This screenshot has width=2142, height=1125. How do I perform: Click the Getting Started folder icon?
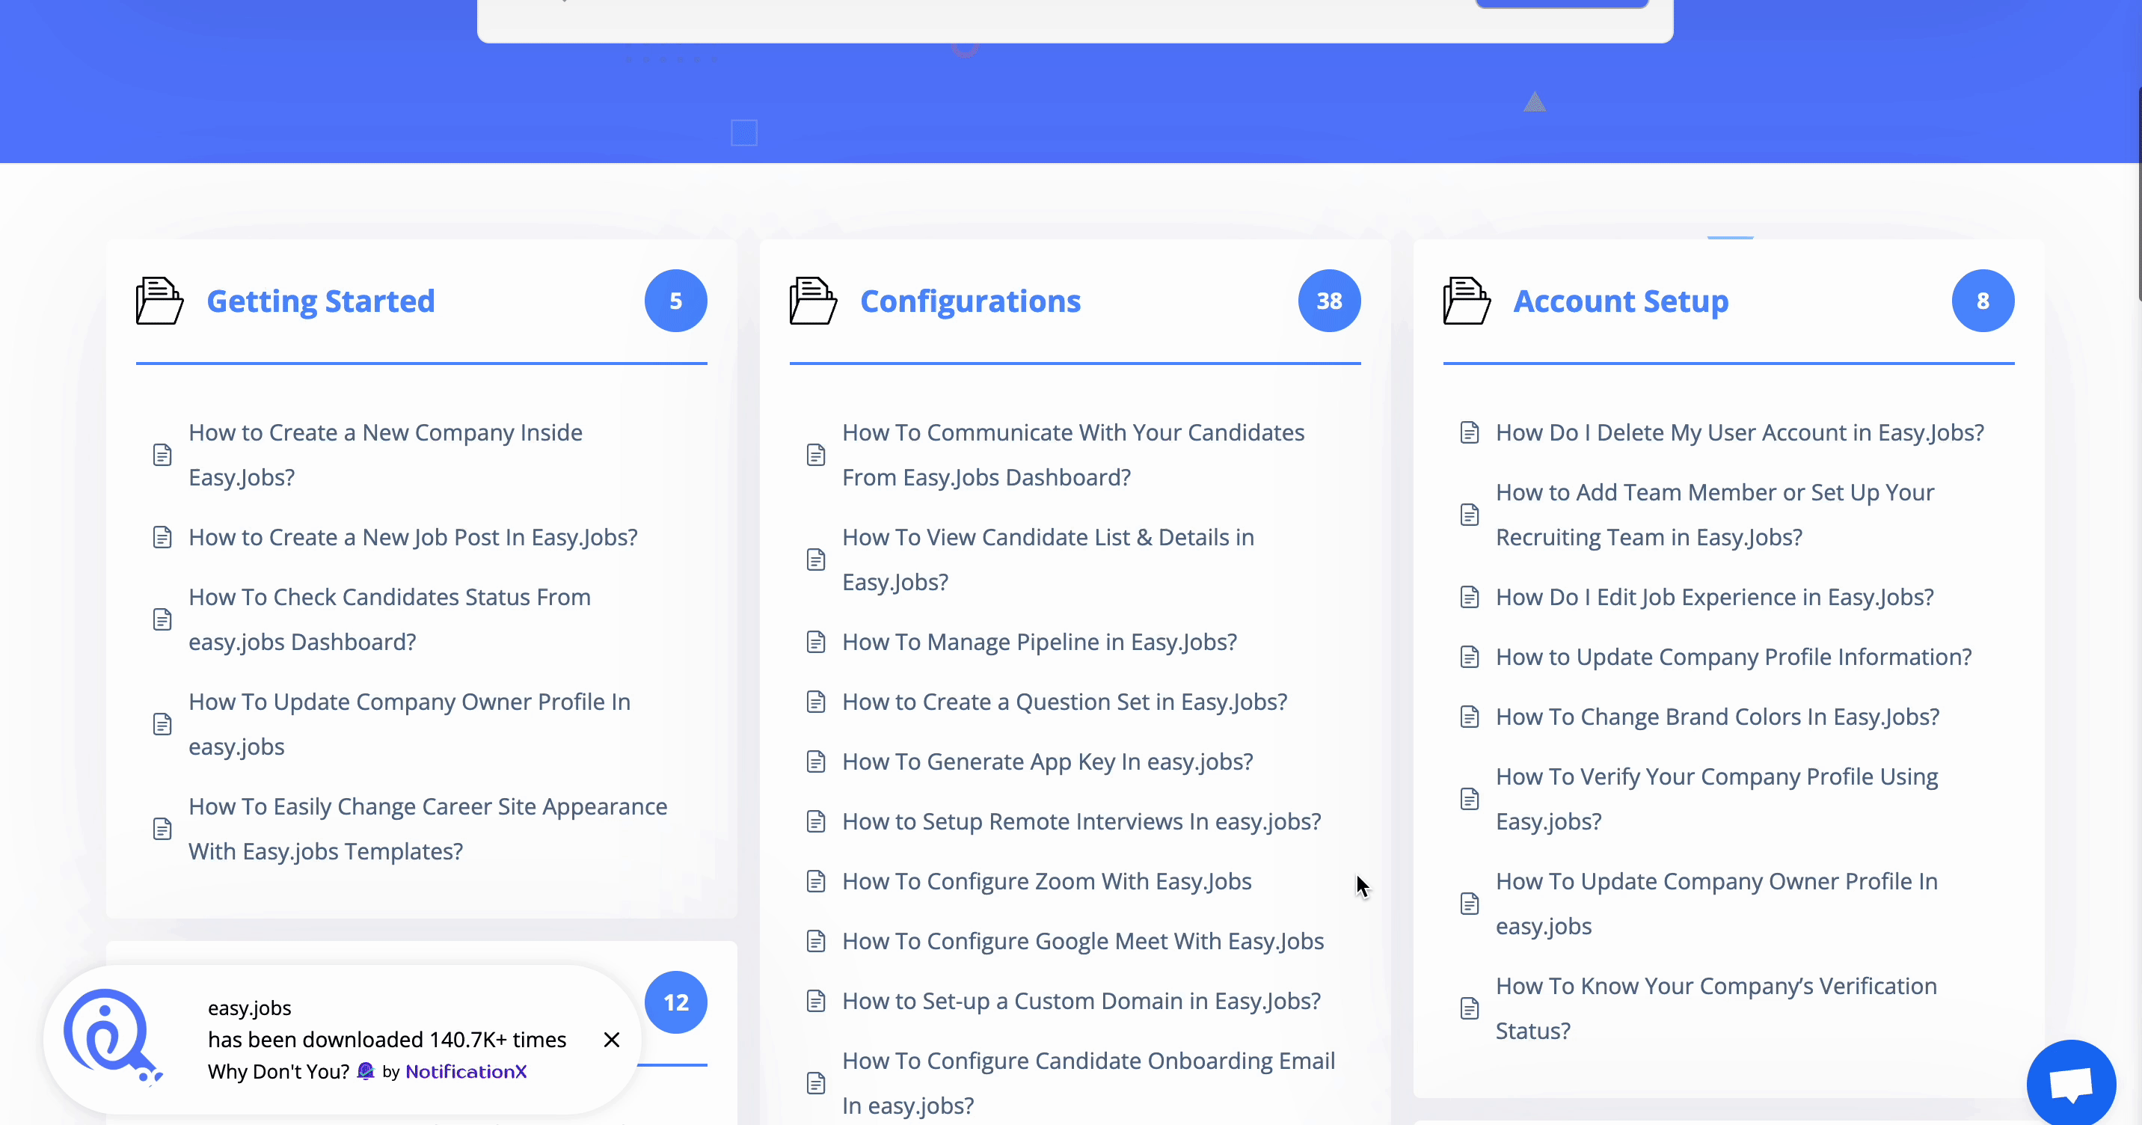tap(159, 300)
